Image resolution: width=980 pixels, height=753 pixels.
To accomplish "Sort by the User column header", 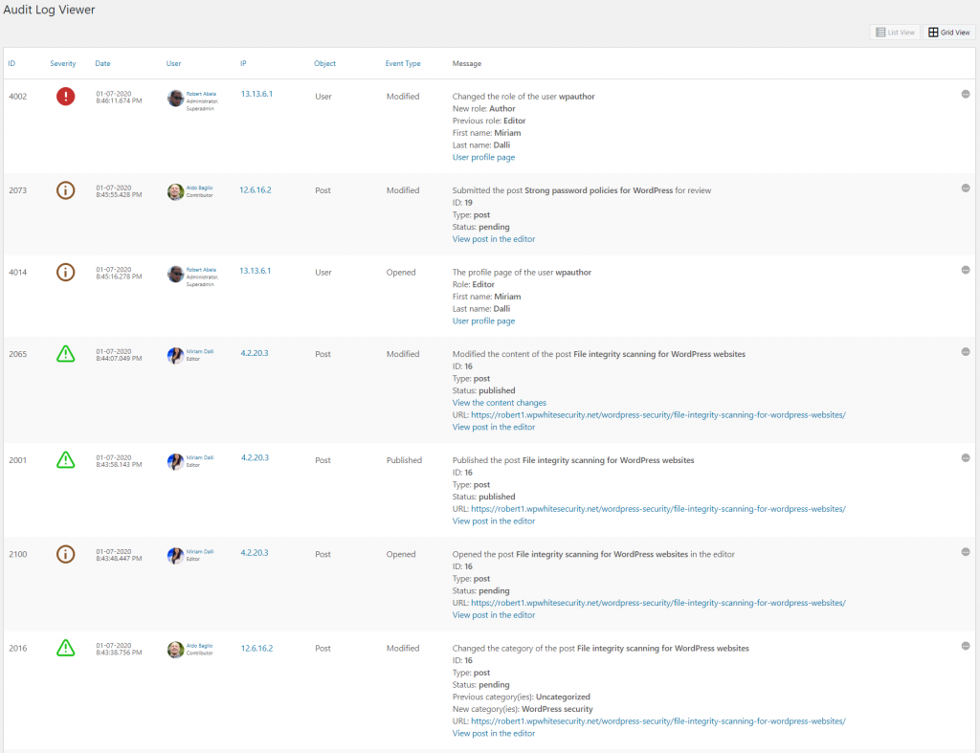I will [173, 64].
